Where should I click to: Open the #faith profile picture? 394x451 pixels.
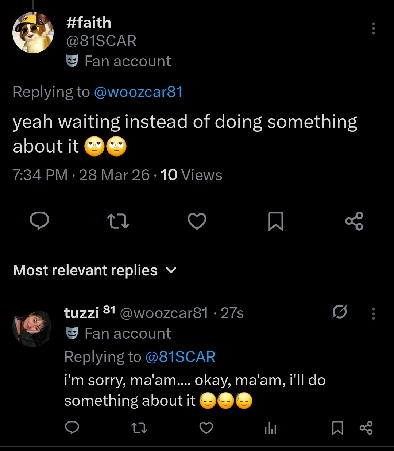pos(33,33)
